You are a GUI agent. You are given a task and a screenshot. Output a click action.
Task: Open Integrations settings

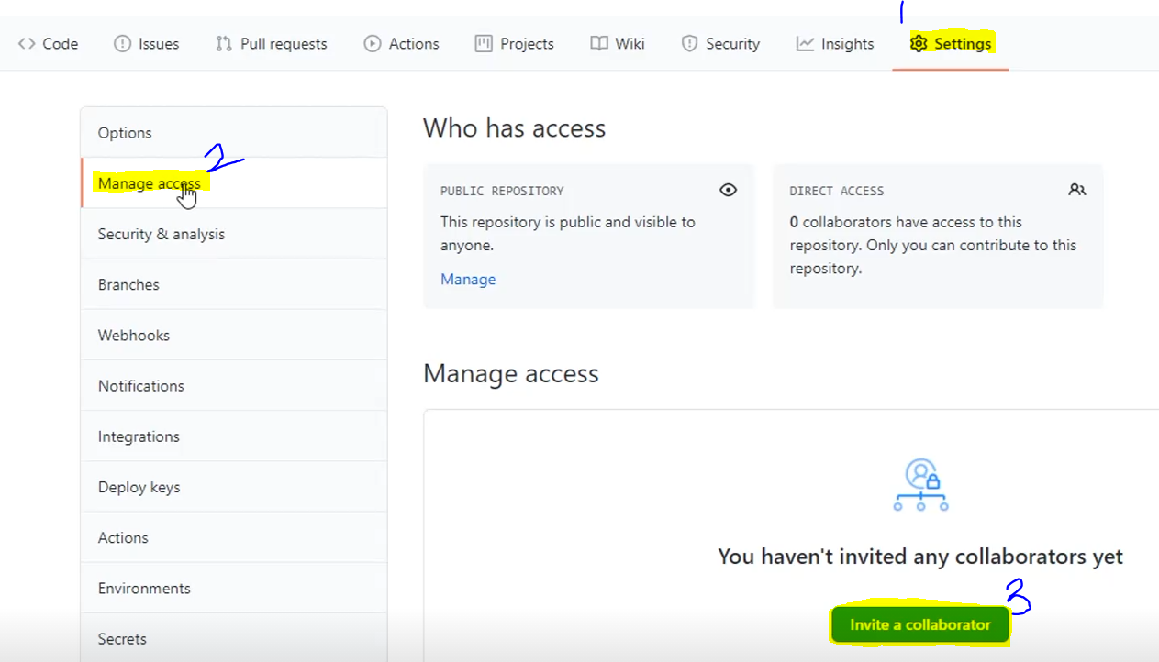click(234, 436)
